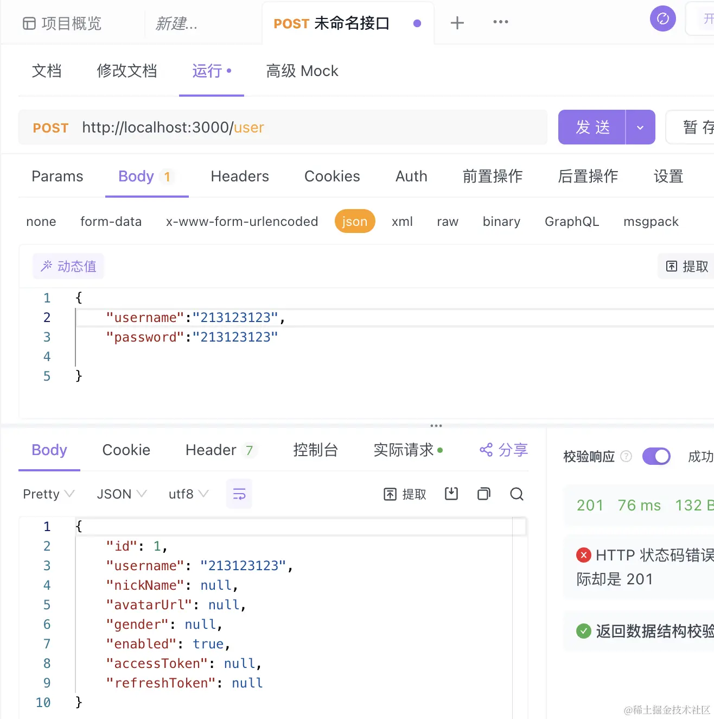The height and width of the screenshot is (719, 714).
Task: Click the copy response icon
Action: point(484,494)
